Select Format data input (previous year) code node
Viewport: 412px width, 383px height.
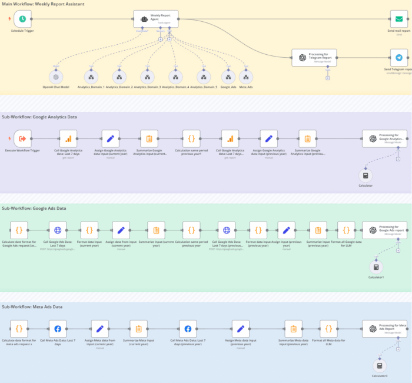(258, 230)
